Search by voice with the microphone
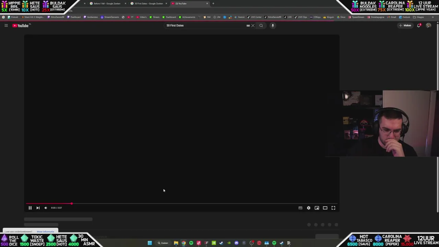This screenshot has width=439, height=247. coord(273,25)
